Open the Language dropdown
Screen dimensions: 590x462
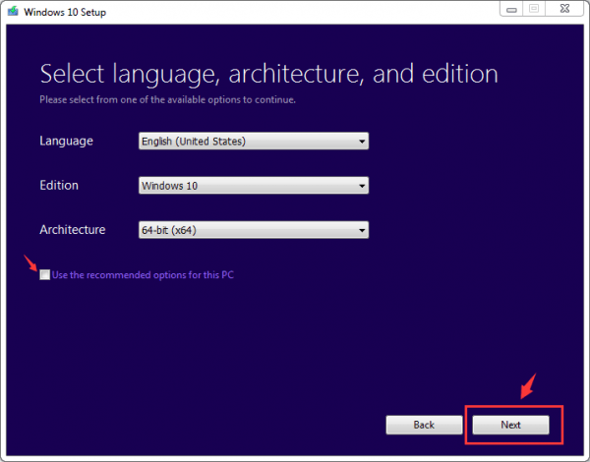254,142
